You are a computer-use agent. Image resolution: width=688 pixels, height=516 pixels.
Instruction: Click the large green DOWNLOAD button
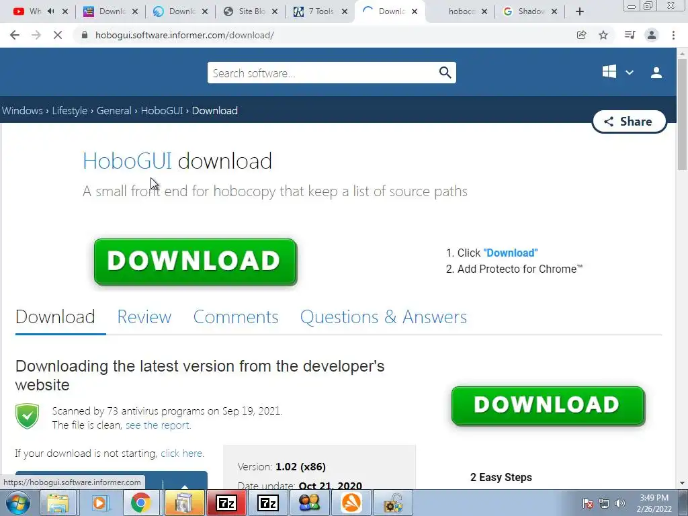pos(196,262)
